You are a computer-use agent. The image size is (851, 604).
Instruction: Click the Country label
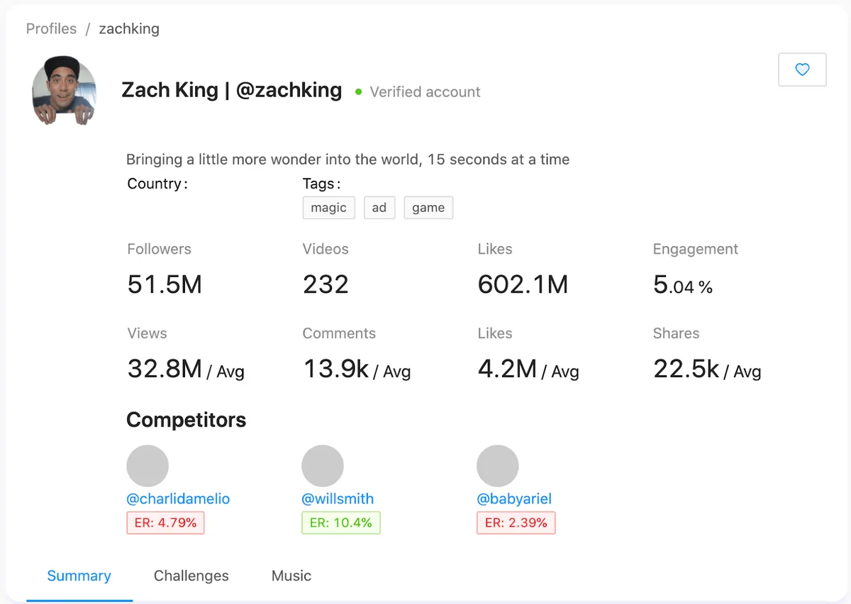(157, 184)
